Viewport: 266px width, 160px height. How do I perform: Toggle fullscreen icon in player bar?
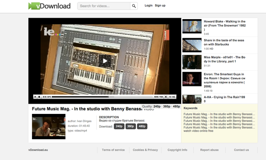[166, 97]
